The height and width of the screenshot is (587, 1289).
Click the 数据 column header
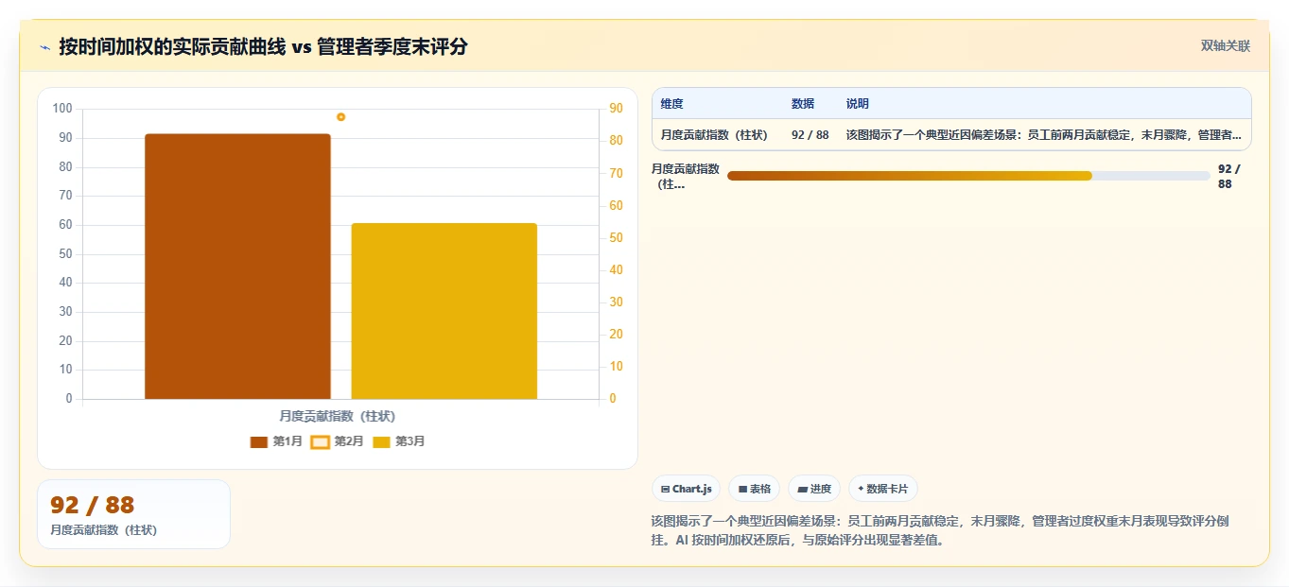(x=803, y=104)
